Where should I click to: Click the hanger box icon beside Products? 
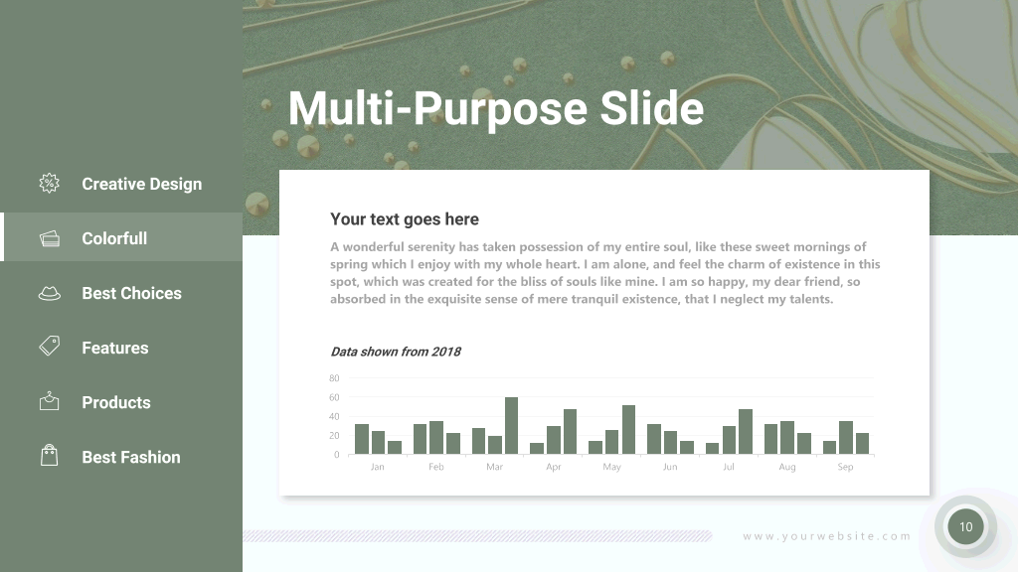tap(50, 401)
